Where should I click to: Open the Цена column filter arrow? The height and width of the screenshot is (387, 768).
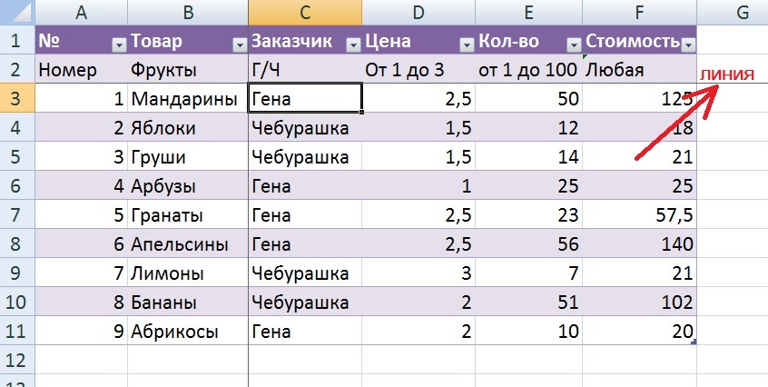tap(467, 45)
